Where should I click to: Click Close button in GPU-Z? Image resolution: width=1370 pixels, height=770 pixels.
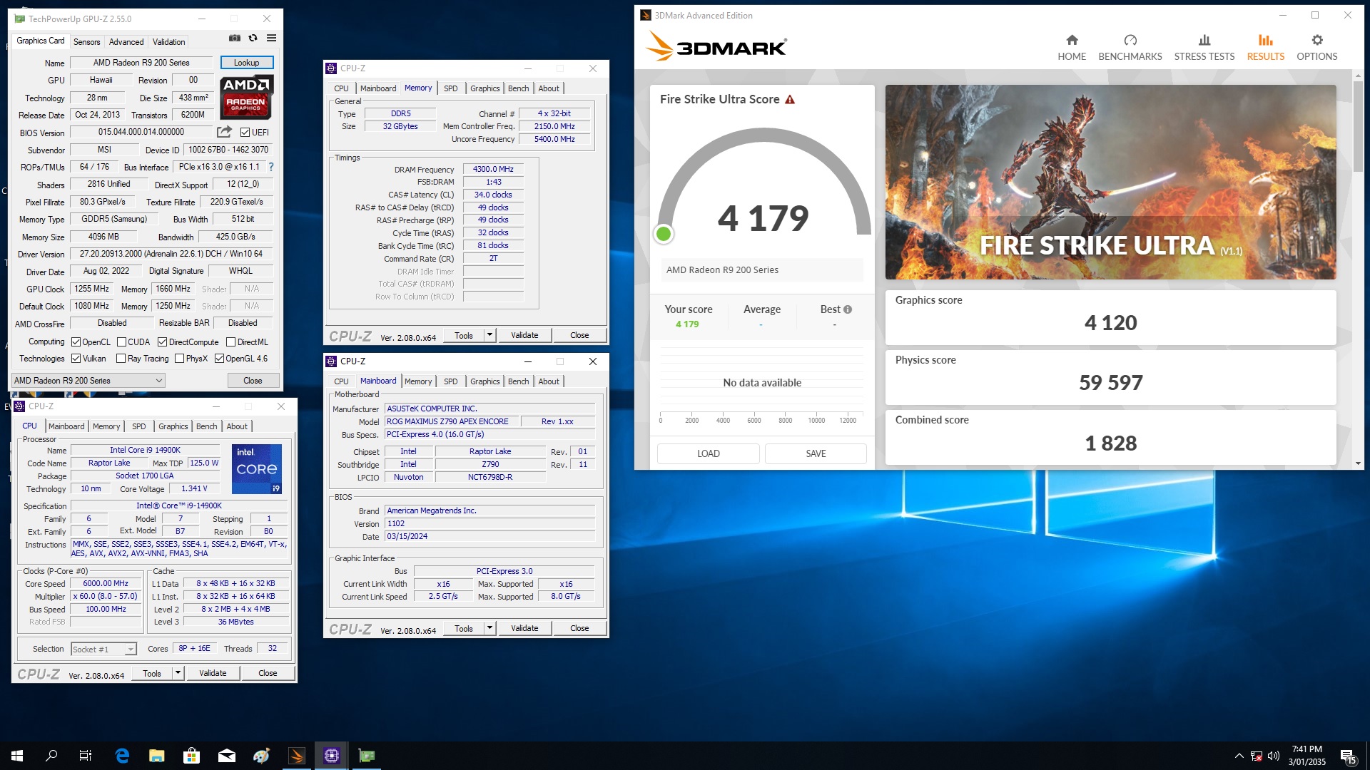pos(253,381)
